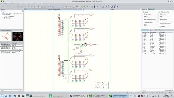
Task: Open the Файл menu
Action: (x=3, y=4)
